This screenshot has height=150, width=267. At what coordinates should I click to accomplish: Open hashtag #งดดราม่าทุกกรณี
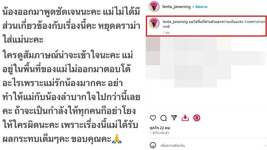[x=214, y=24]
